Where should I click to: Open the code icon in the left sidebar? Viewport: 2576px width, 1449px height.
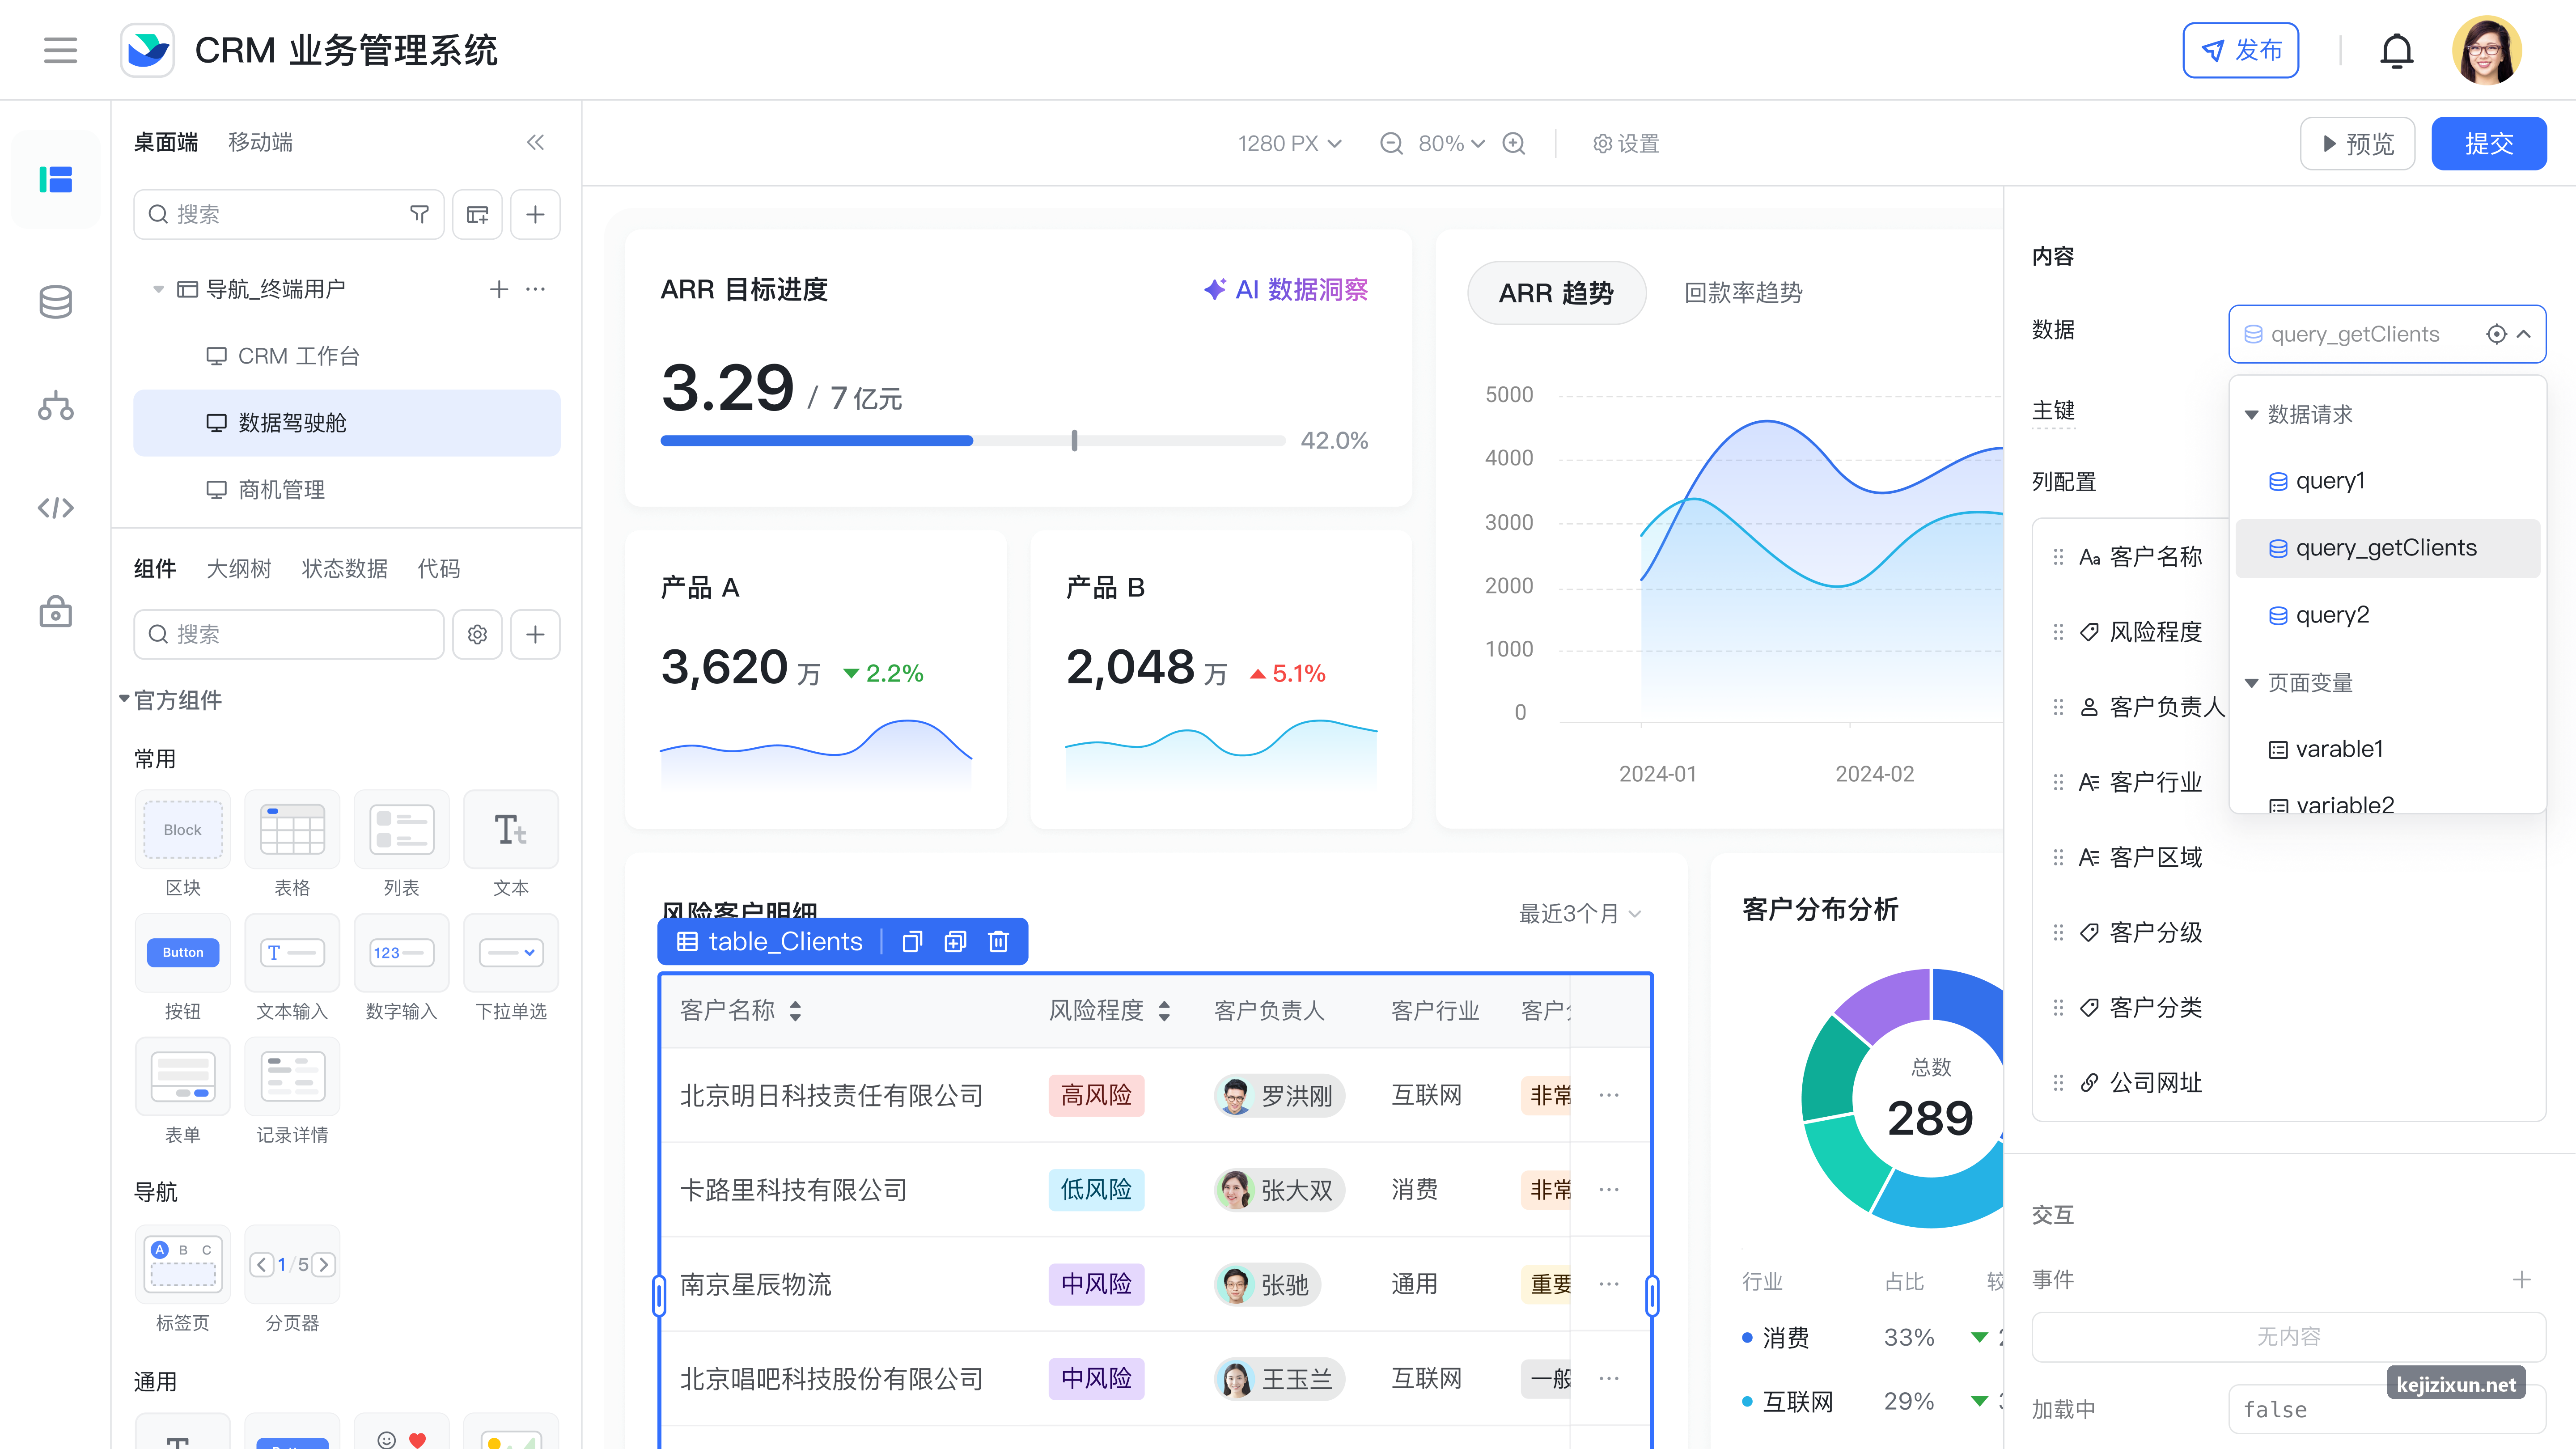[56, 508]
